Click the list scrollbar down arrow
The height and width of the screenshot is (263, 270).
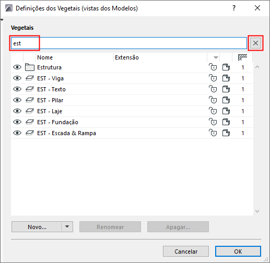click(257, 211)
